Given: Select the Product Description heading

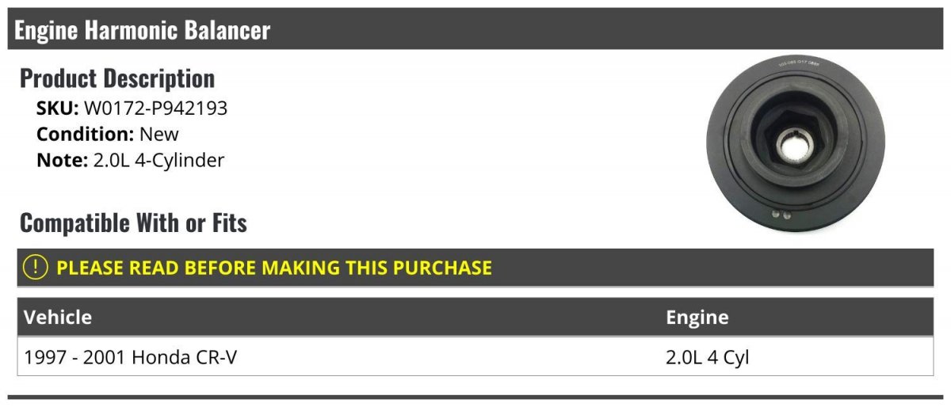Looking at the screenshot, I should pyautogui.click(x=117, y=78).
